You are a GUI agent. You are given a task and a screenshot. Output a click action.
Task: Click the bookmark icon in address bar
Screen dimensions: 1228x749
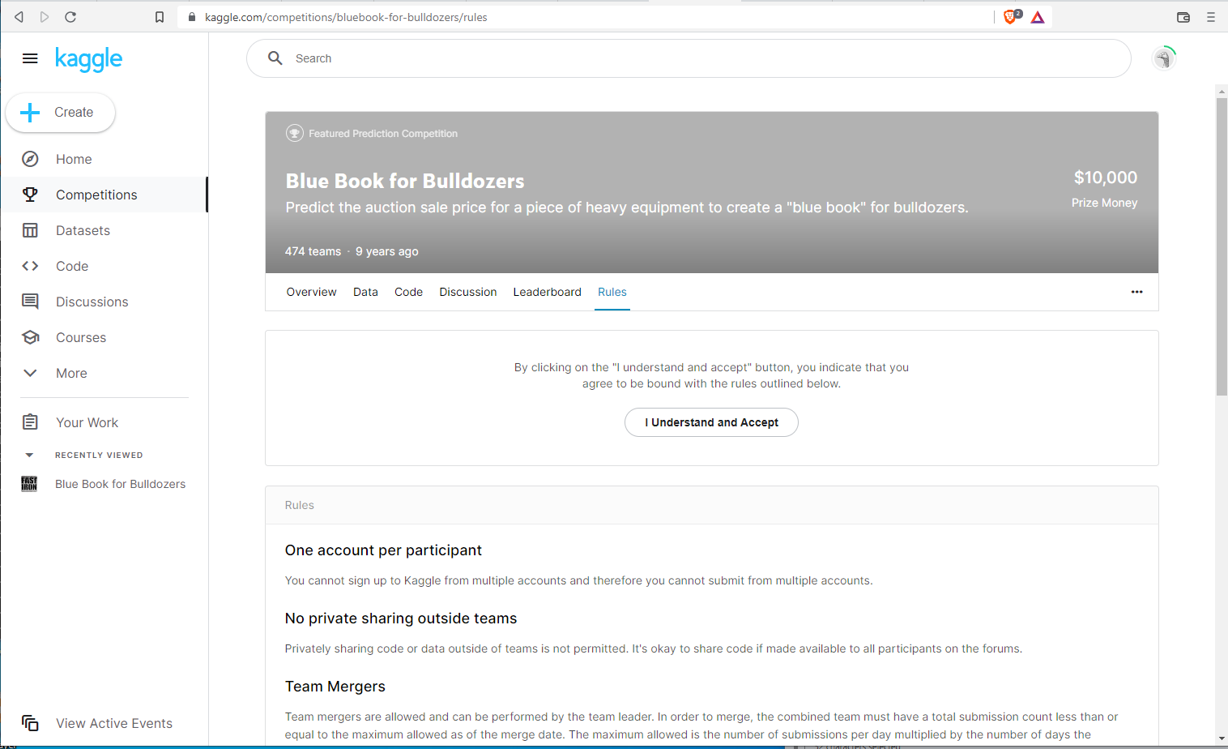[160, 17]
